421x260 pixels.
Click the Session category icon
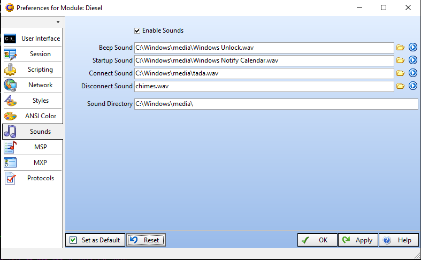(10, 54)
